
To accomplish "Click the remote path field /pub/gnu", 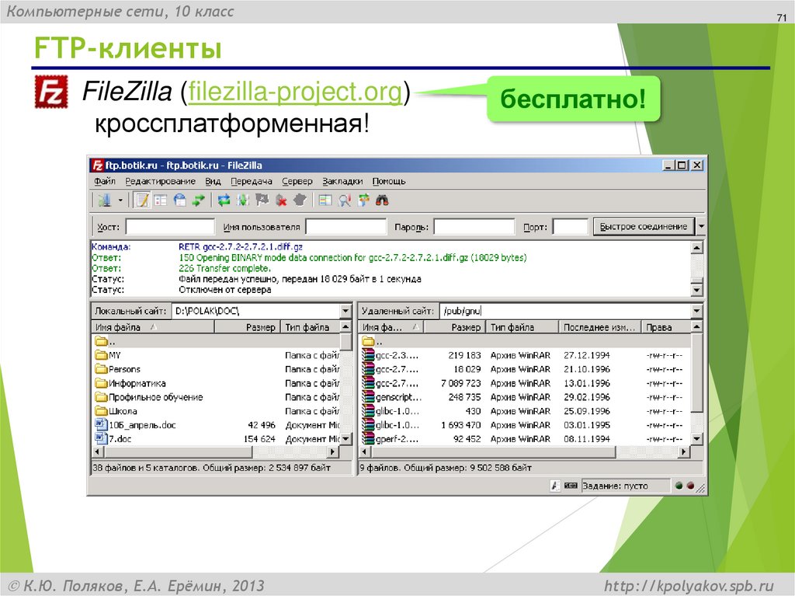I will (x=565, y=311).
